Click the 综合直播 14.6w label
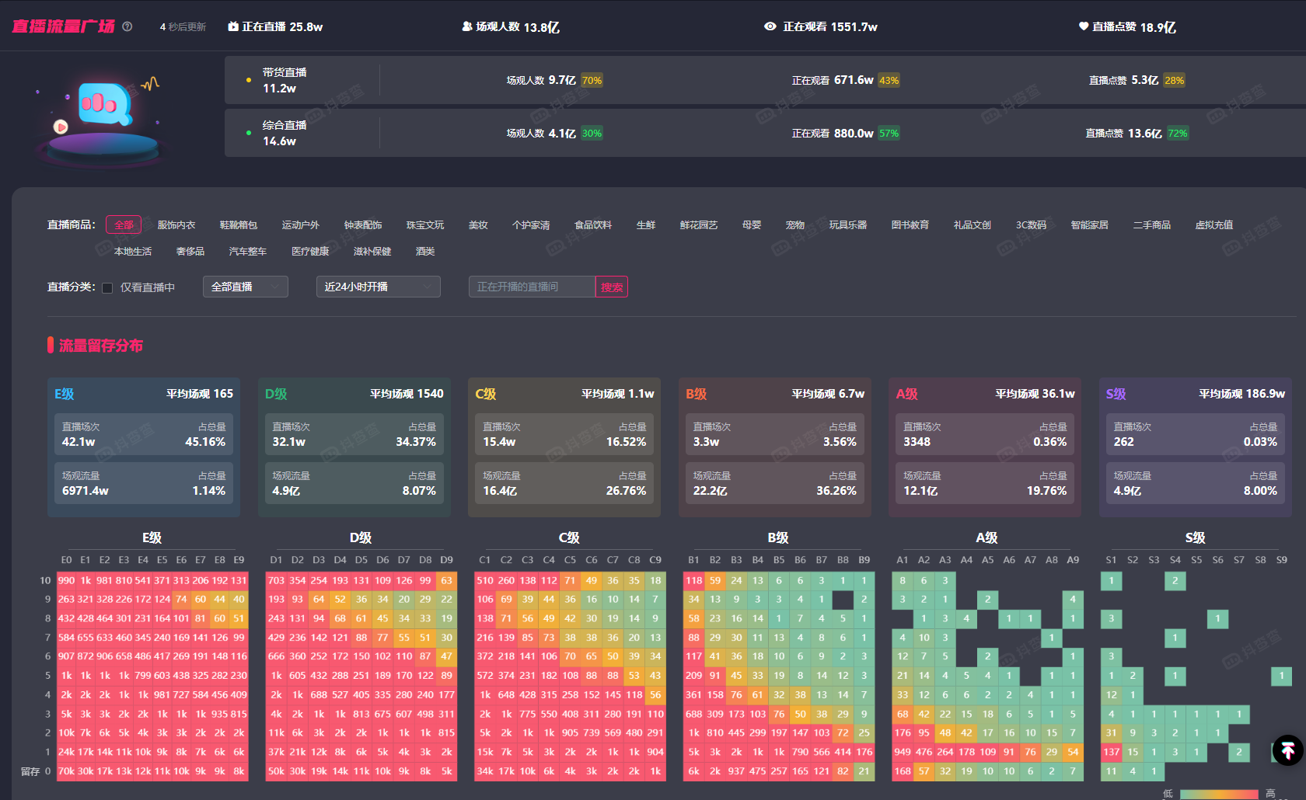Viewport: 1306px width, 800px height. (x=285, y=133)
